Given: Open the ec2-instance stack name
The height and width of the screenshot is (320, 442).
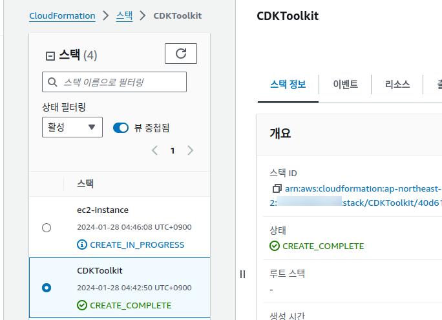Looking at the screenshot, I should pos(103,210).
